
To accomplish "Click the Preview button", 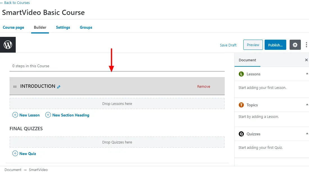I will tap(253, 45).
